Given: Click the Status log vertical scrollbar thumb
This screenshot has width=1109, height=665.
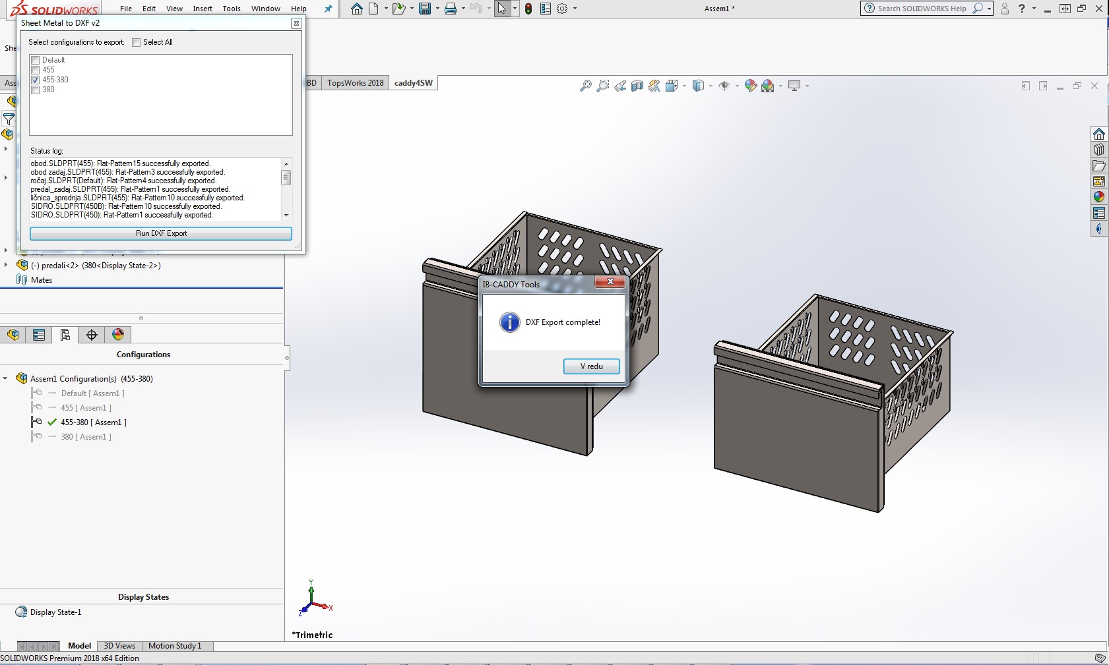Looking at the screenshot, I should (286, 177).
